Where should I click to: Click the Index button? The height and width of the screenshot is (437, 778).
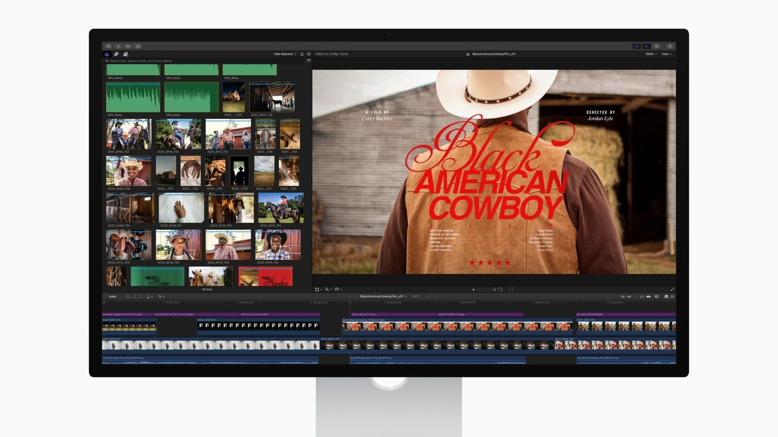[112, 296]
